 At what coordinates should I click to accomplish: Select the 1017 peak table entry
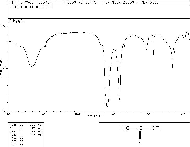17,144
